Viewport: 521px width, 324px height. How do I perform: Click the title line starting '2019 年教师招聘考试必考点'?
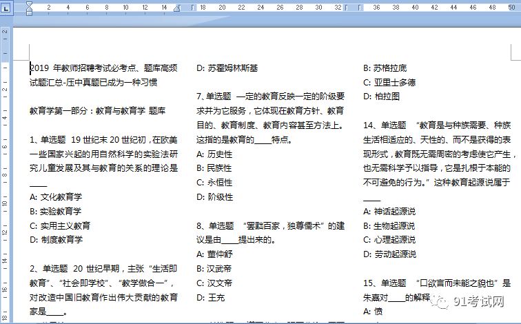pyautogui.click(x=103, y=68)
